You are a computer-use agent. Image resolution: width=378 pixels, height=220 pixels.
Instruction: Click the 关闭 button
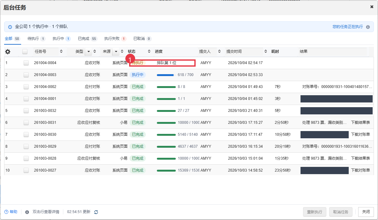[x=366, y=212]
